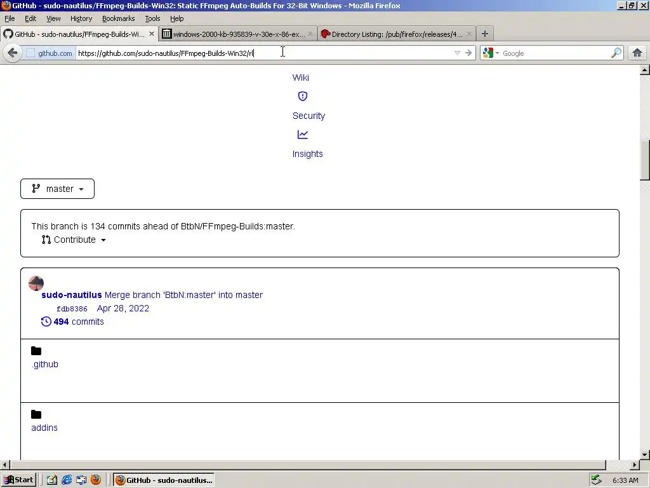Open the URL history dropdown arrow

(457, 53)
